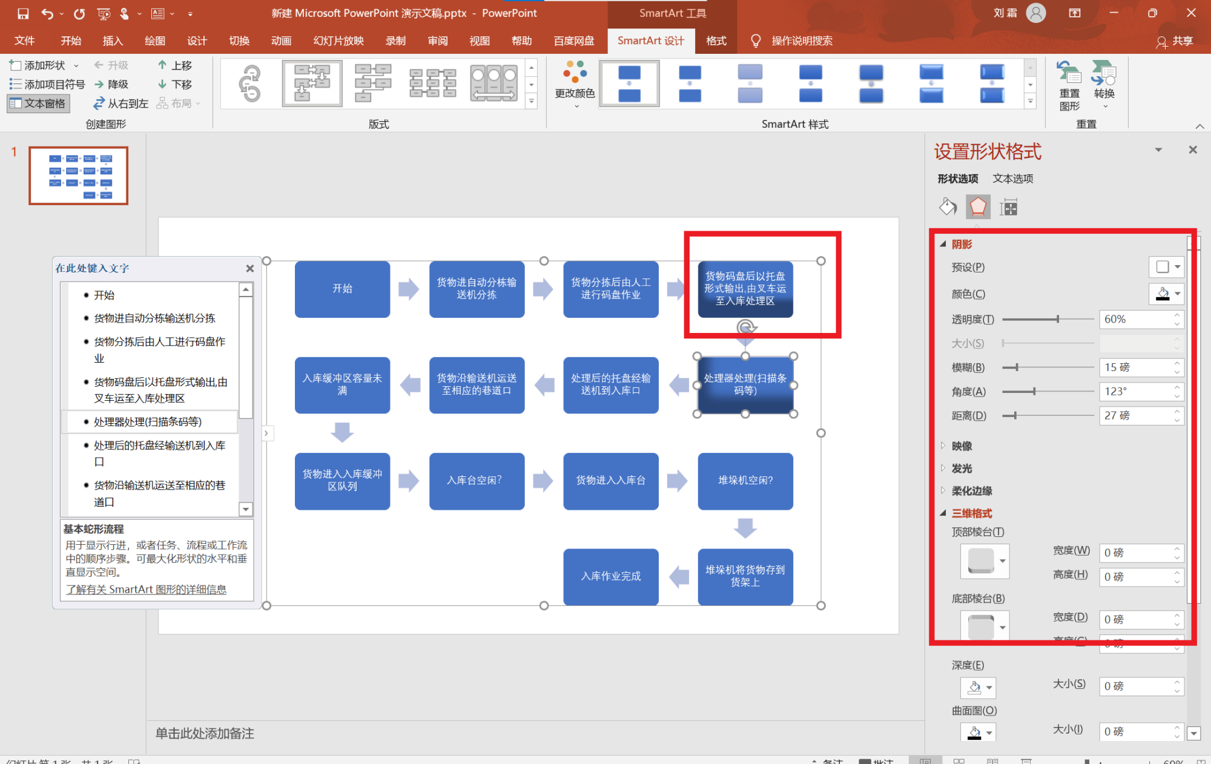Open the shadow color (颜色) picker
1211x764 pixels.
pyautogui.click(x=1166, y=294)
